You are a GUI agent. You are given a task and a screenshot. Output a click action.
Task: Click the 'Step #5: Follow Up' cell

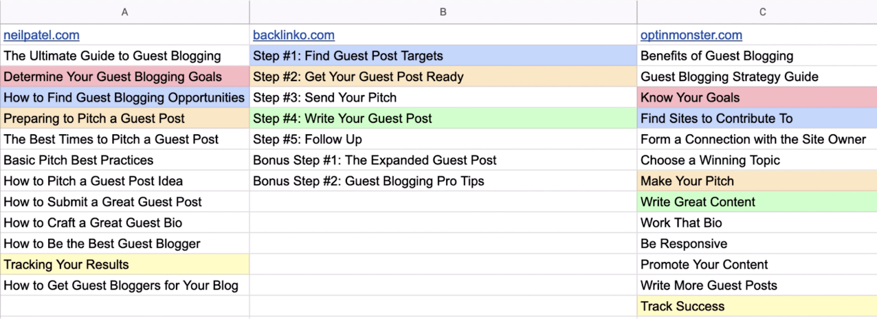click(x=307, y=139)
